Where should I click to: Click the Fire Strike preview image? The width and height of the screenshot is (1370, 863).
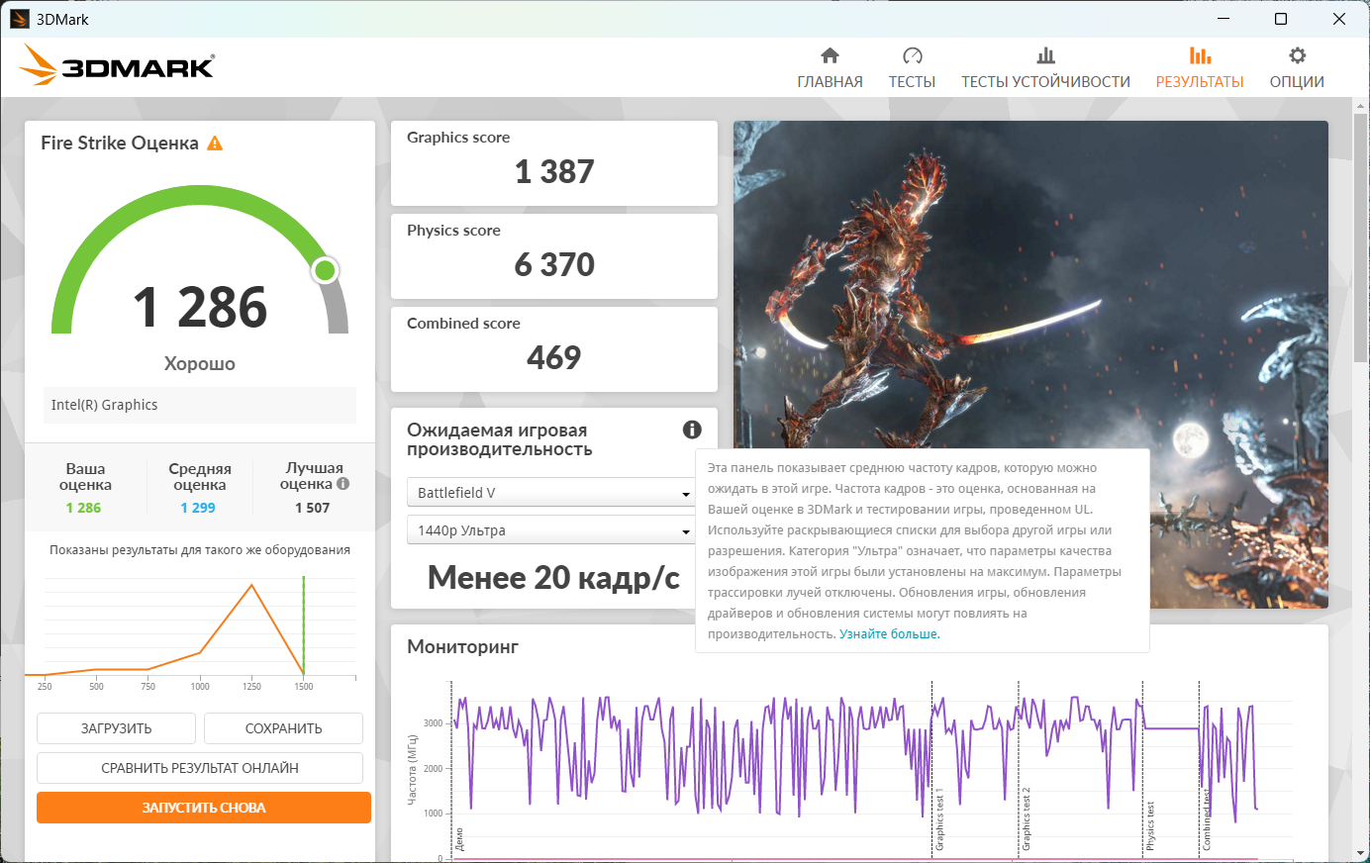click(x=1029, y=287)
